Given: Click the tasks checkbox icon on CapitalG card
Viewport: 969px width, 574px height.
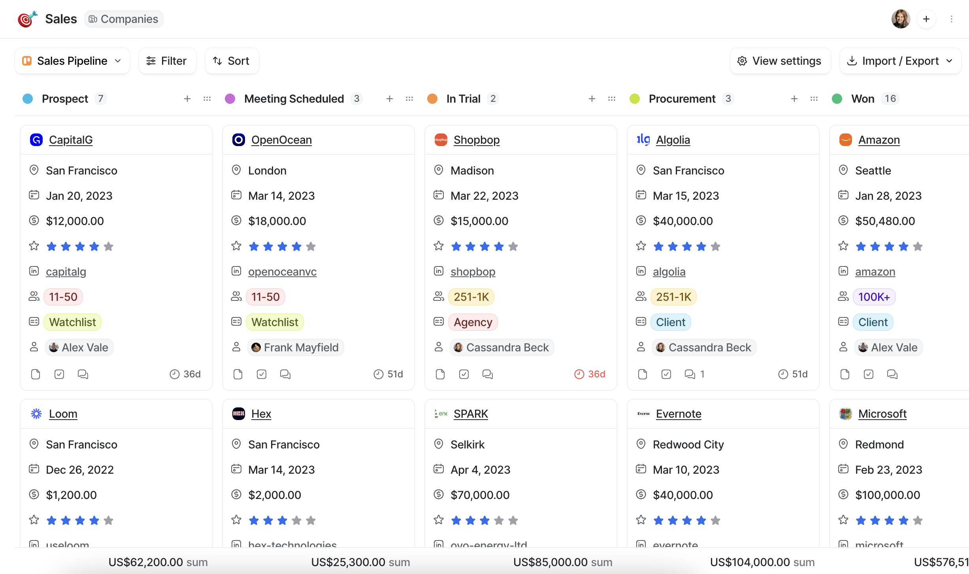Looking at the screenshot, I should (x=59, y=374).
